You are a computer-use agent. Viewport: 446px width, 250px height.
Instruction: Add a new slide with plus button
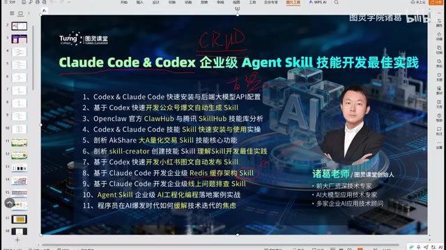click(x=17, y=240)
